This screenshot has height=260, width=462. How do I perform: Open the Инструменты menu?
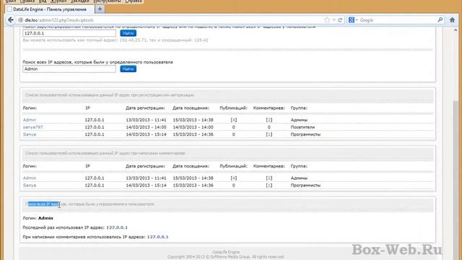[x=107, y=1]
